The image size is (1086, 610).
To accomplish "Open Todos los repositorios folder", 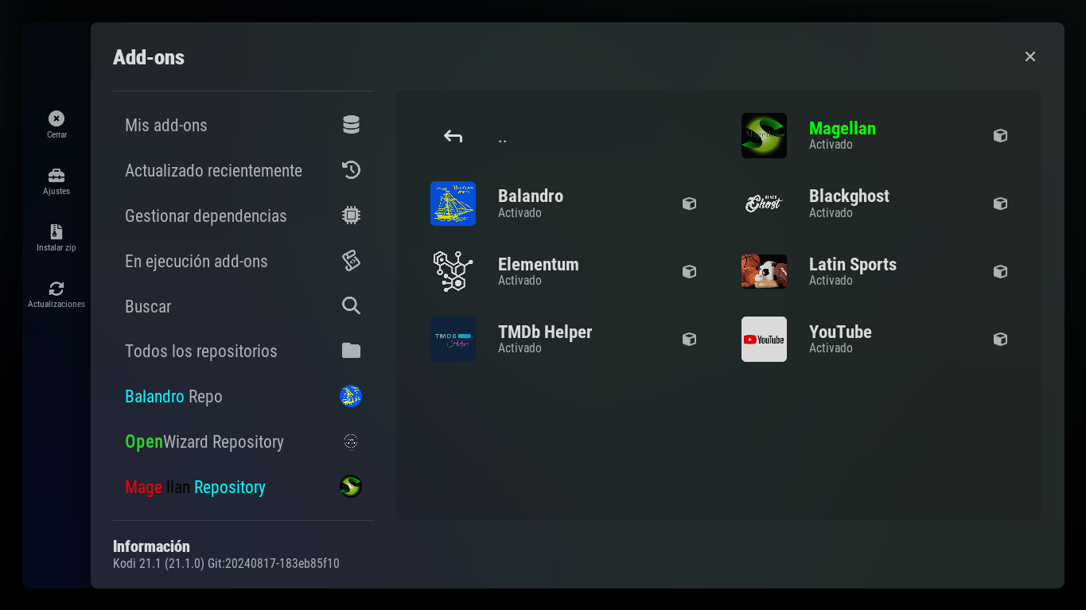I will [x=201, y=352].
